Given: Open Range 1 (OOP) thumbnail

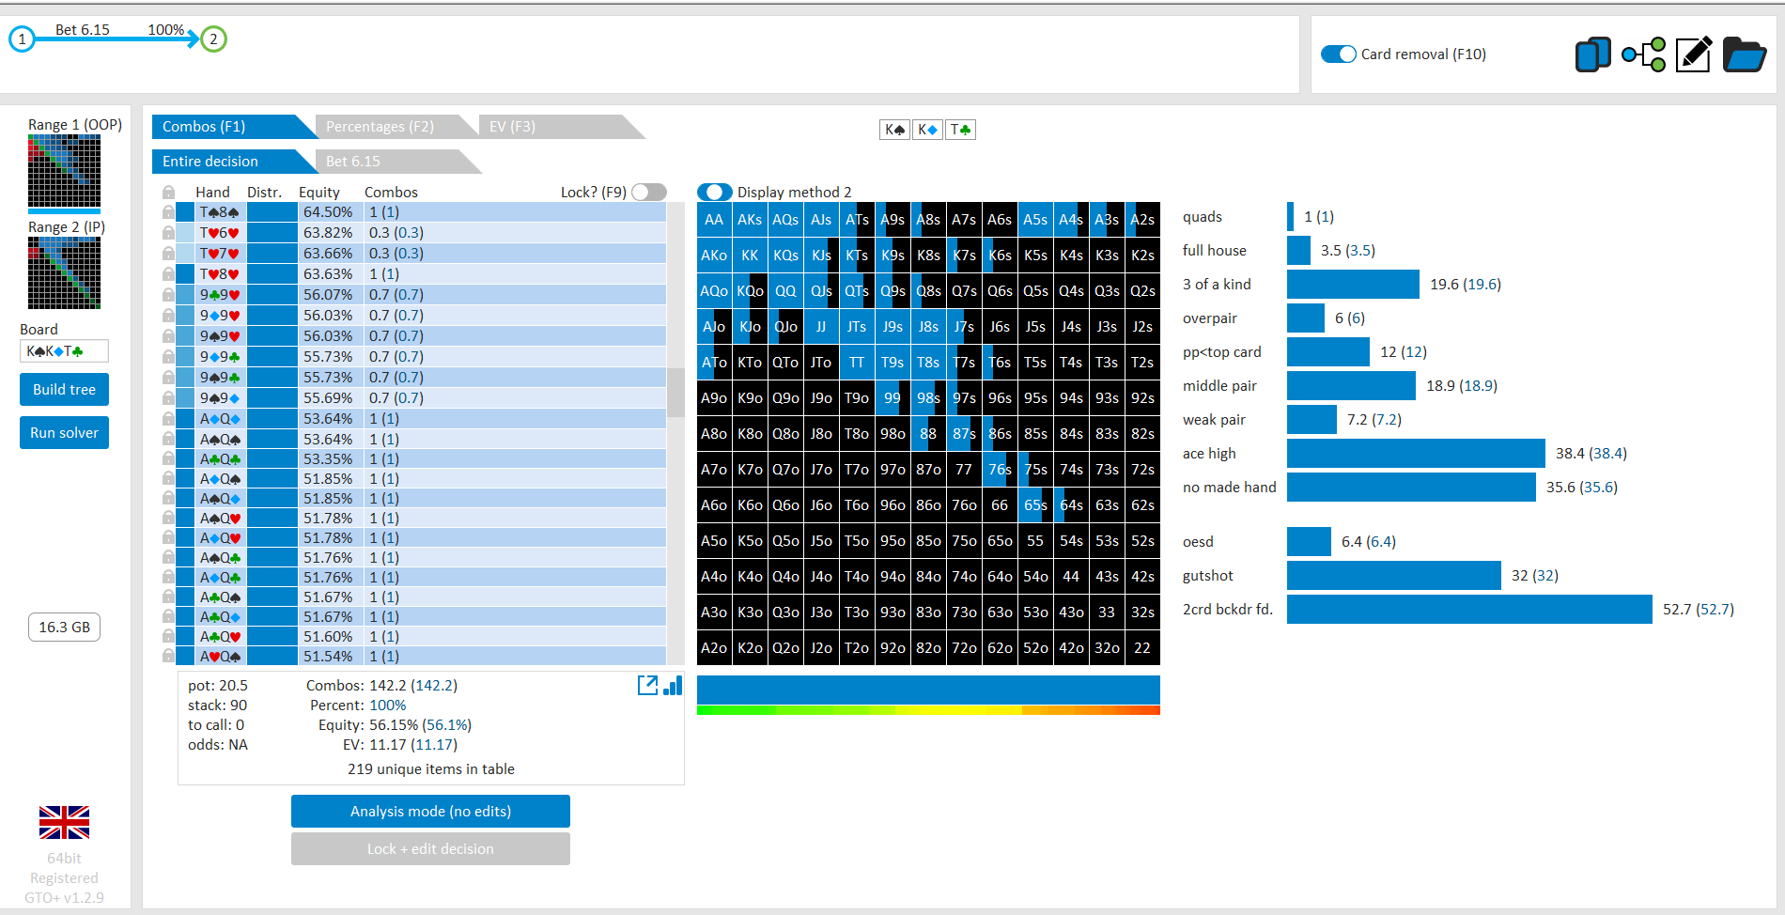Looking at the screenshot, I should [x=64, y=171].
